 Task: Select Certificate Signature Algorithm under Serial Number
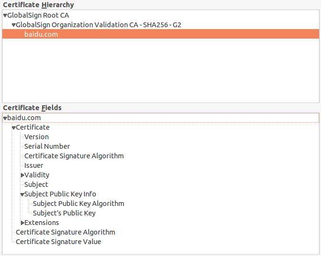(x=74, y=156)
